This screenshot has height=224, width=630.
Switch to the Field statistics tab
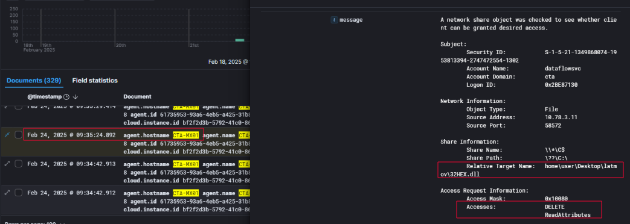(95, 81)
